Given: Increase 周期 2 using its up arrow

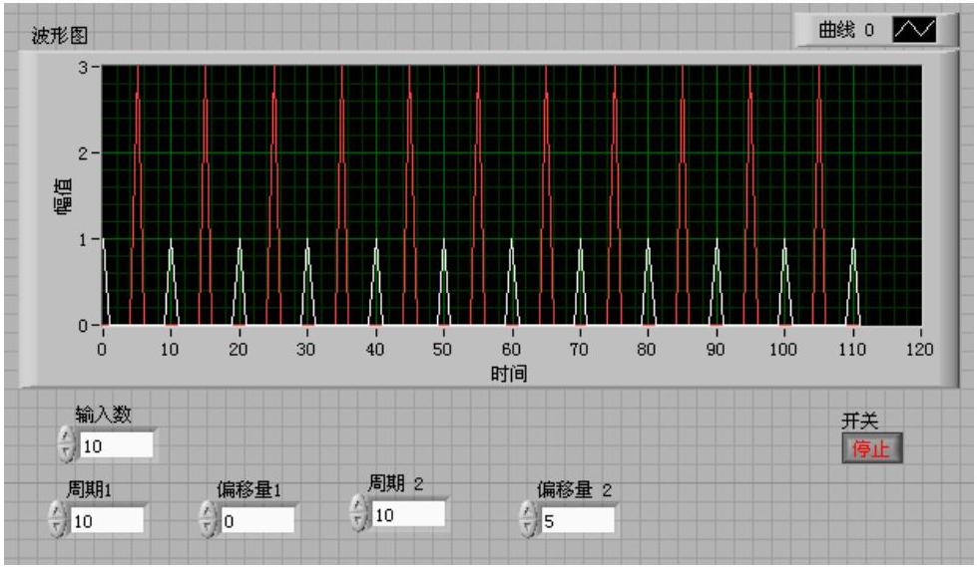Looking at the screenshot, I should click(358, 505).
